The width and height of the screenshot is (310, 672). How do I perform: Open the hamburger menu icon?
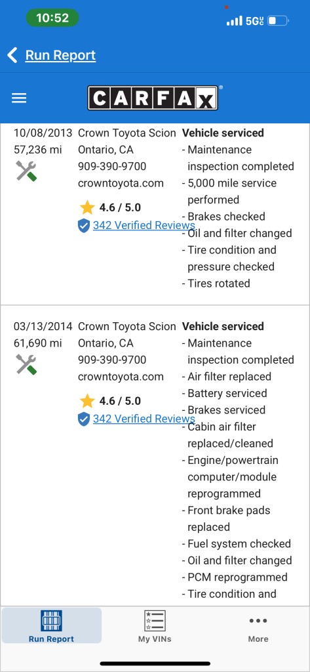coord(19,98)
